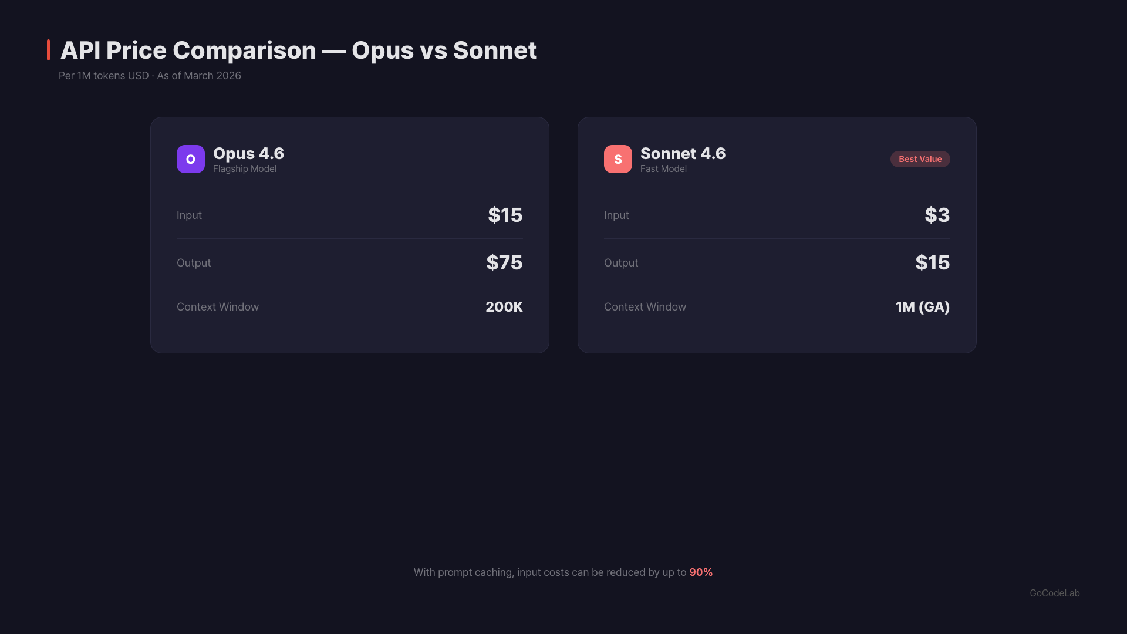1127x634 pixels.
Task: Click the Opus Context Window label
Action: coord(218,307)
